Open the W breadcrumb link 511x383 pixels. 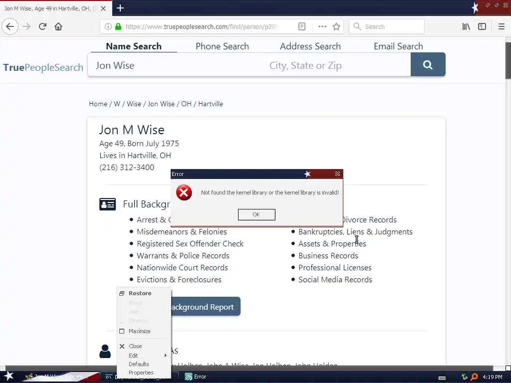[x=117, y=104]
